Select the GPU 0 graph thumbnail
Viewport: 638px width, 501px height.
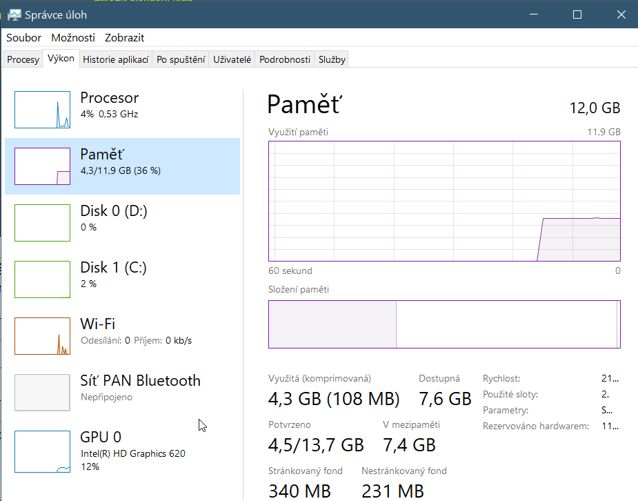click(42, 452)
